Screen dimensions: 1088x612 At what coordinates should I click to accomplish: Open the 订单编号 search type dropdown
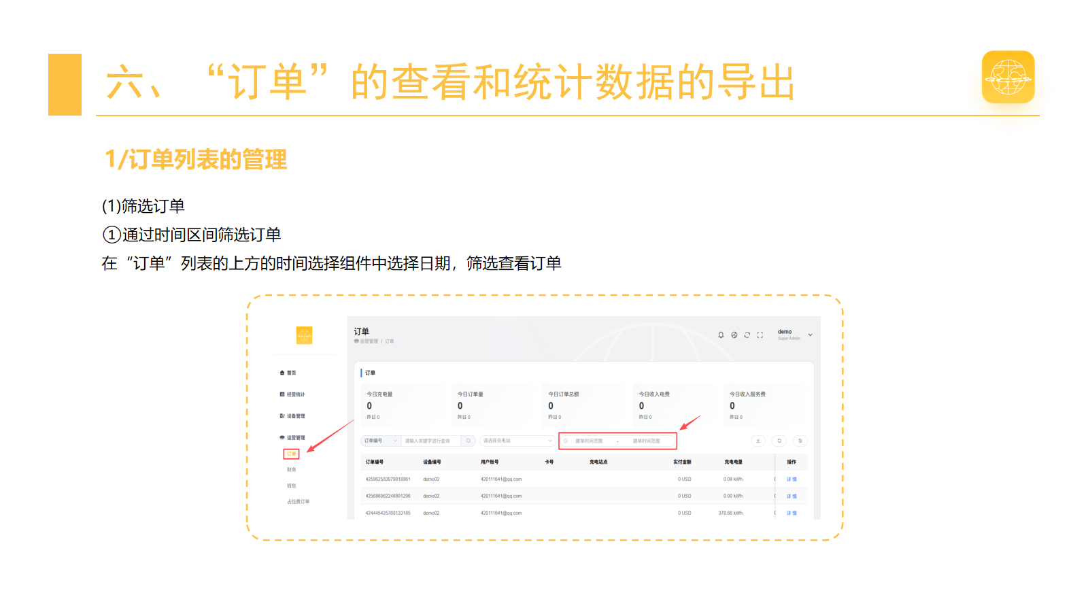(x=381, y=441)
